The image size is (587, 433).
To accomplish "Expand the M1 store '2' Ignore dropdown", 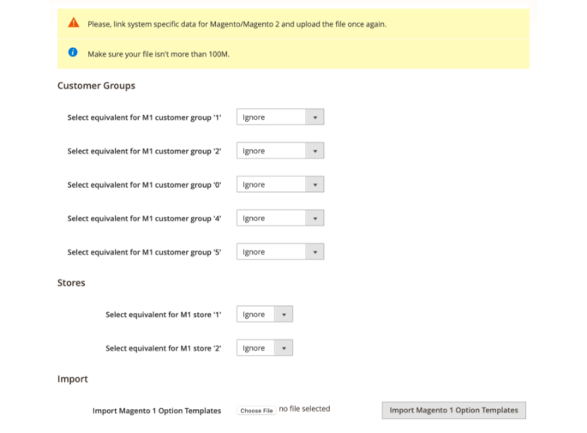I will click(x=264, y=348).
